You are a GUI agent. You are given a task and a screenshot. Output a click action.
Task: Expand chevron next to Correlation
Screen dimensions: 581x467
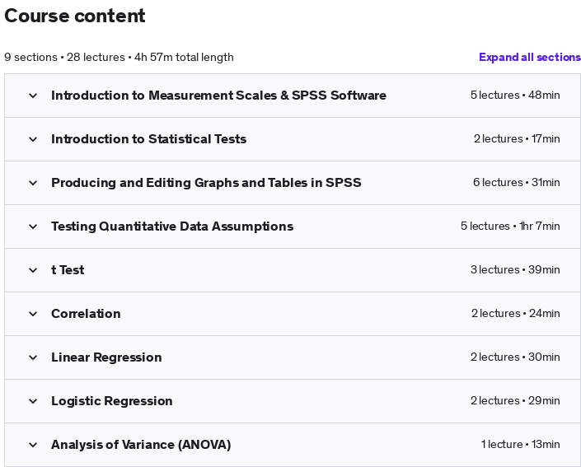pyautogui.click(x=33, y=314)
